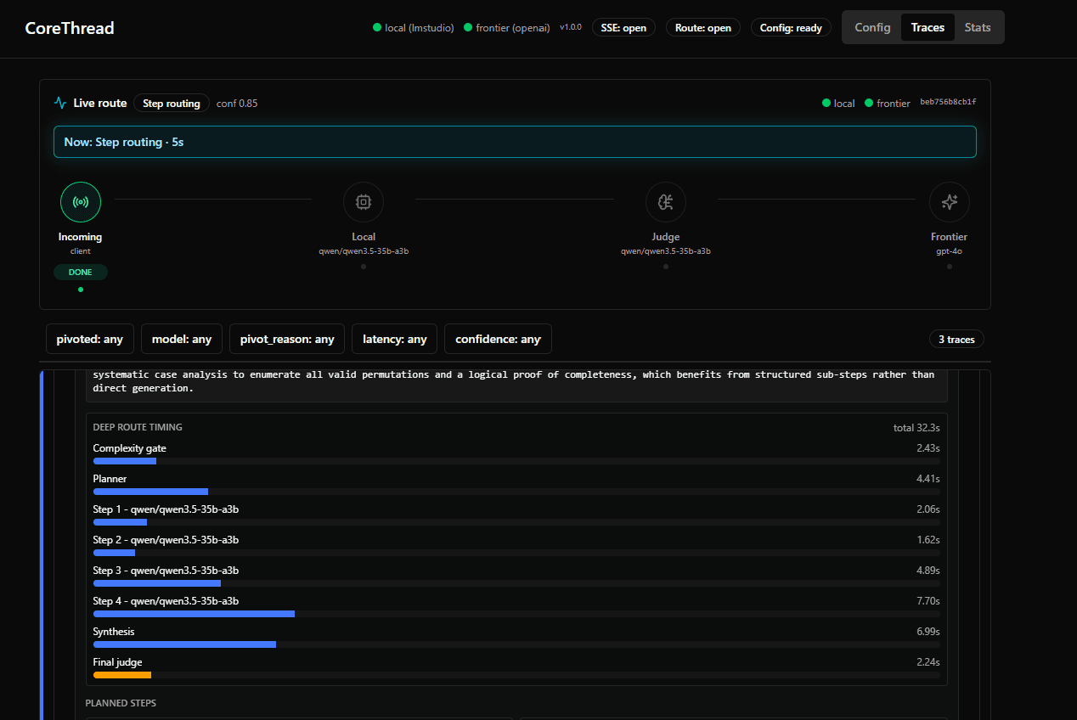Click the Route: open status pill
This screenshot has height=720, width=1077.
[703, 28]
